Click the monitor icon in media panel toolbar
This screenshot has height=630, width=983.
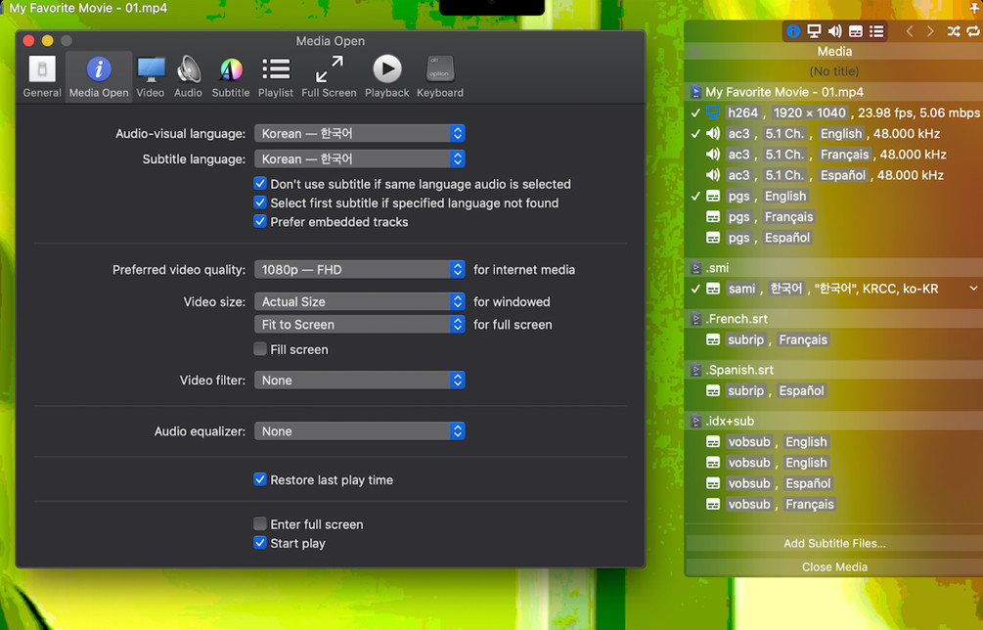814,30
